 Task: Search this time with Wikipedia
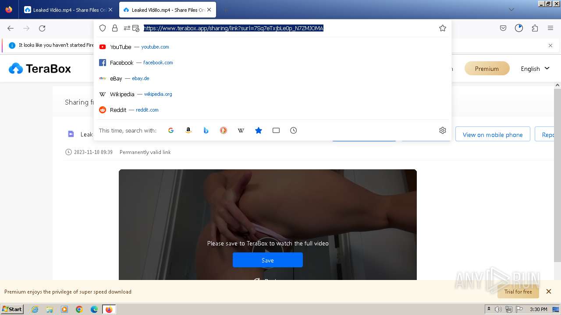point(241,130)
